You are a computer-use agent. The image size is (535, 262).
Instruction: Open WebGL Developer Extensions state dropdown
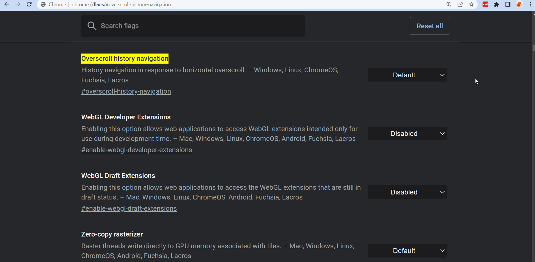407,134
